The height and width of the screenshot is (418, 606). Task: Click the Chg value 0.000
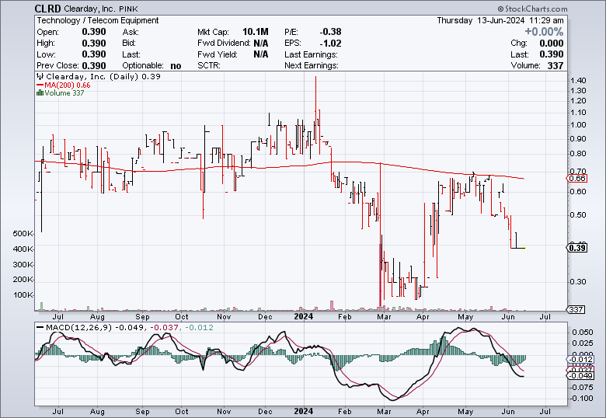[x=552, y=43]
